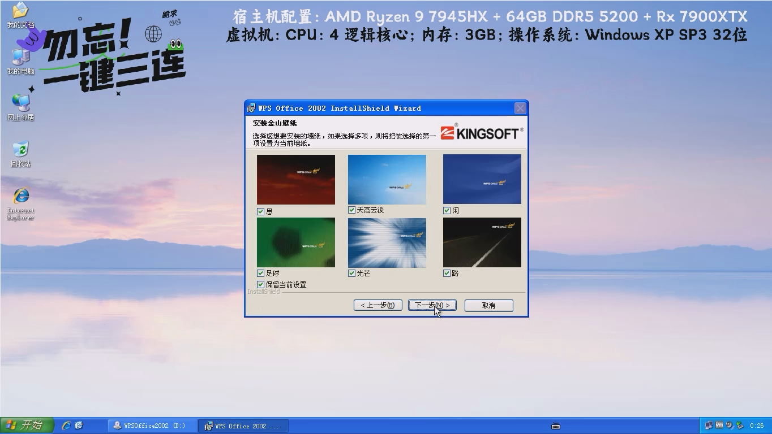This screenshot has width=772, height=434.
Task: Uncheck the 天高云淡 wallpaper checkbox
Action: click(x=351, y=210)
